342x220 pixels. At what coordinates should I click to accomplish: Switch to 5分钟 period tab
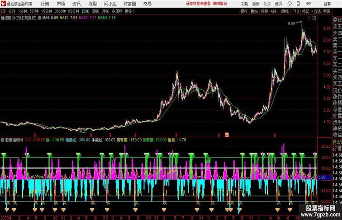34,11
